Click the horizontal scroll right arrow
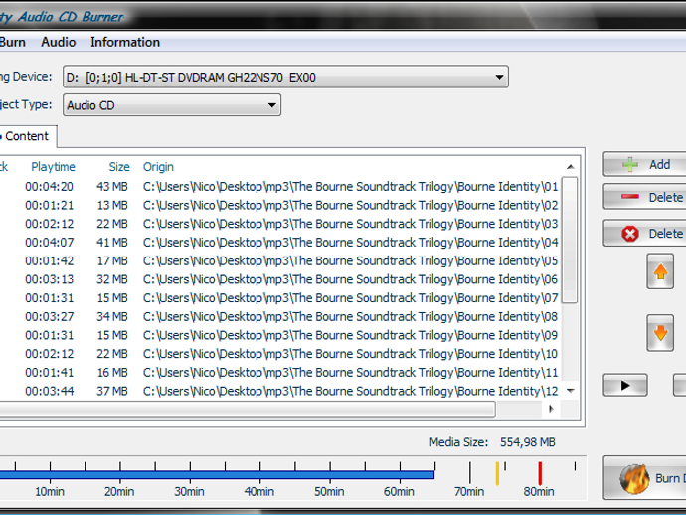The height and width of the screenshot is (515, 686). [551, 409]
